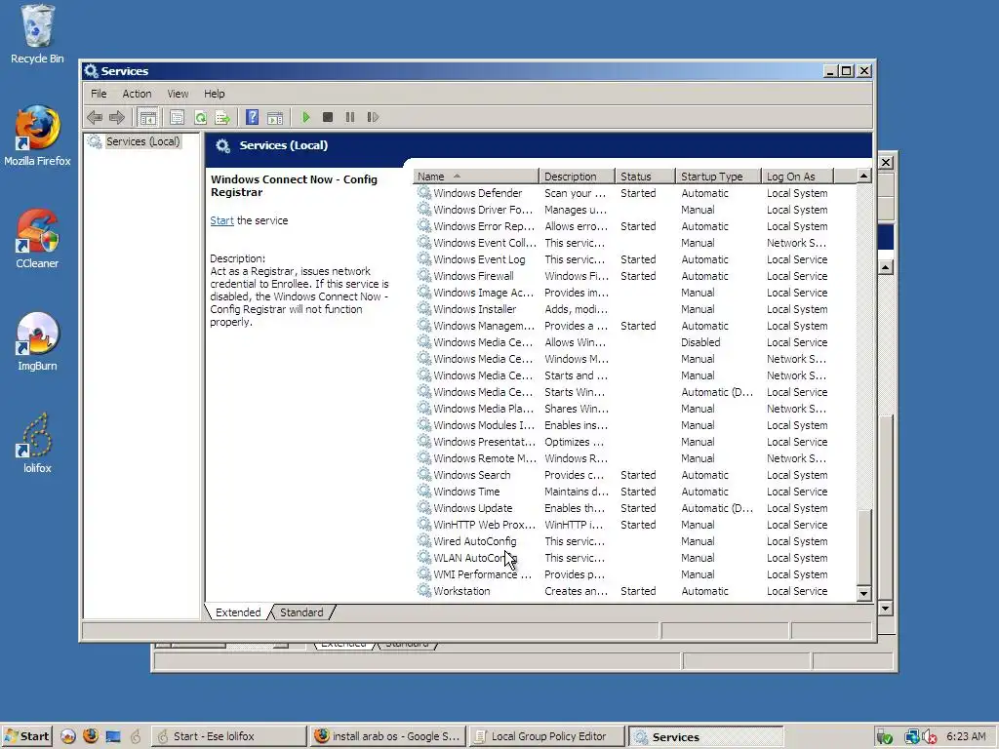Select ImgBurn desktop icon
Viewport: 999px width, 749px height.
pos(37,340)
